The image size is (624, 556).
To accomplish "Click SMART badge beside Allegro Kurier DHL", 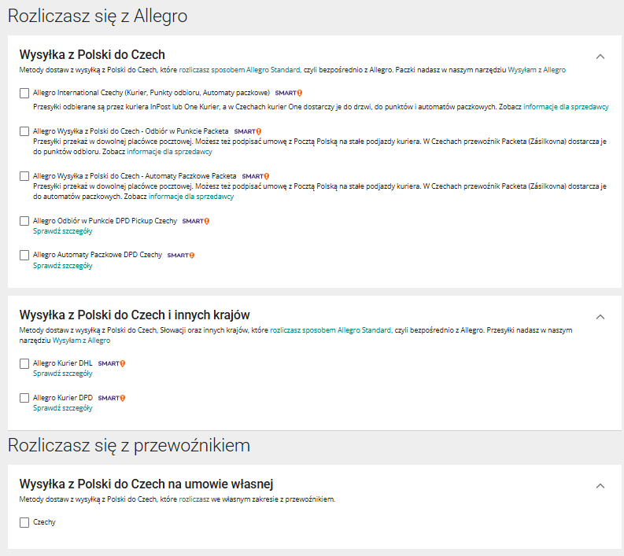I will (112, 363).
